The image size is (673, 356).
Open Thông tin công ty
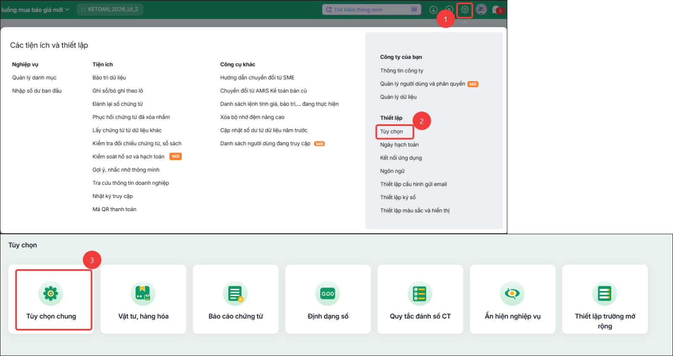(401, 71)
